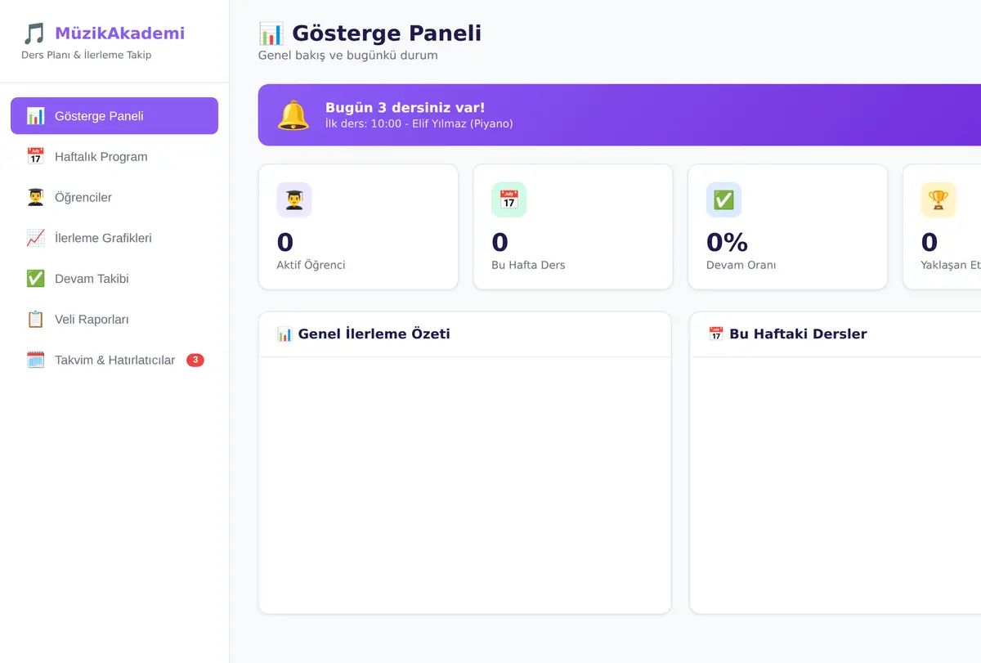This screenshot has height=663, width=981.
Task: Click the chart icon in Genel İlerleme Özeti header
Action: 284,334
